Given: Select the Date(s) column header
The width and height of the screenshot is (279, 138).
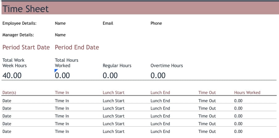Looking at the screenshot, I should click(x=9, y=93).
